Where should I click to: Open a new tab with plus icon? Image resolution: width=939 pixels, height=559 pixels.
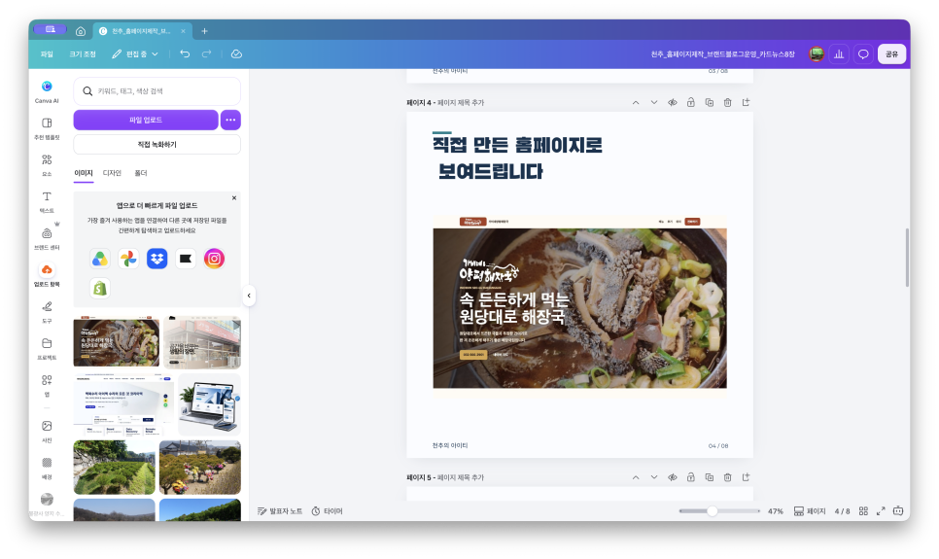pyautogui.click(x=204, y=31)
